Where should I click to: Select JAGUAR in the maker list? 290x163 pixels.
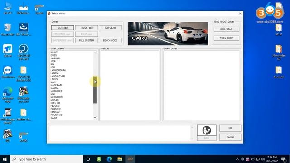[55, 58]
